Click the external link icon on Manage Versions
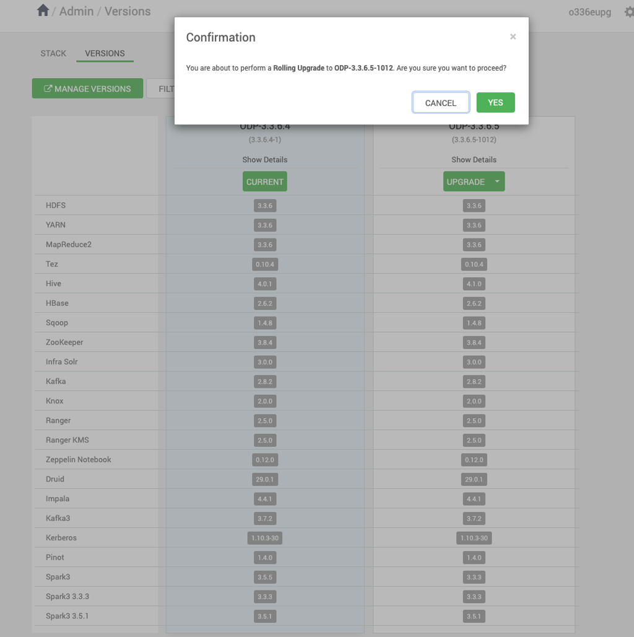The image size is (634, 637). click(x=48, y=89)
